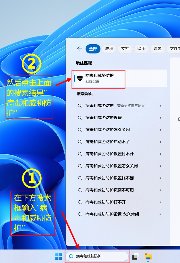Switch to the 应用 filter tab
180x263 pixels.
[x=109, y=49]
